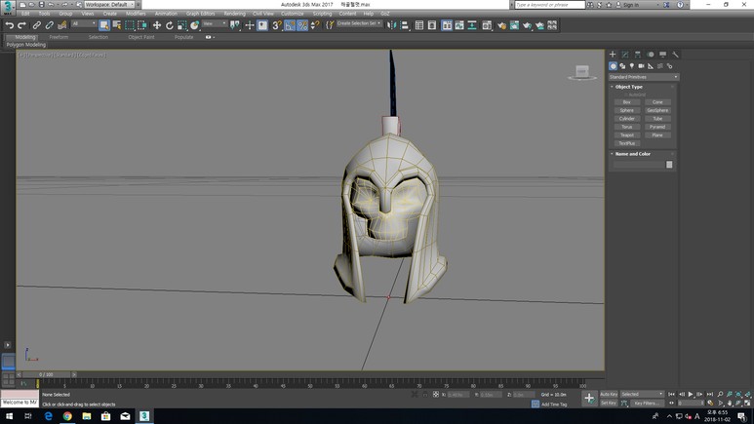
Task: Switch to the Freeform ribbon tab
Action: (x=59, y=37)
